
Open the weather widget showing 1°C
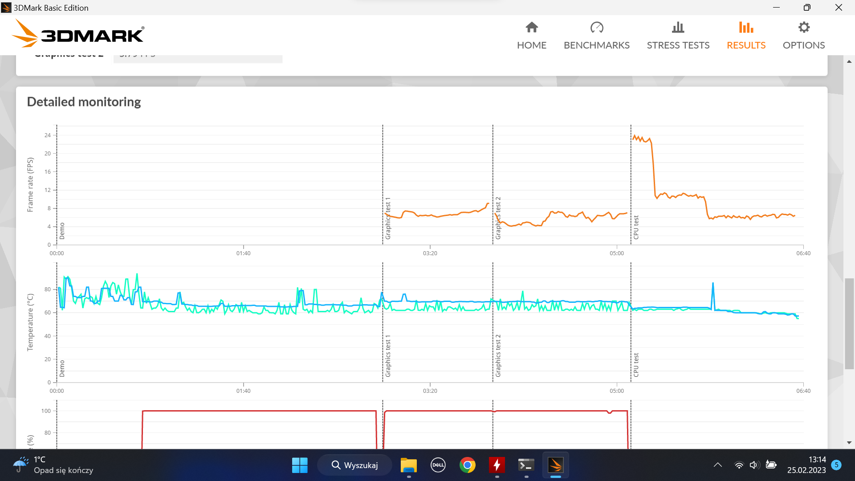(53, 465)
